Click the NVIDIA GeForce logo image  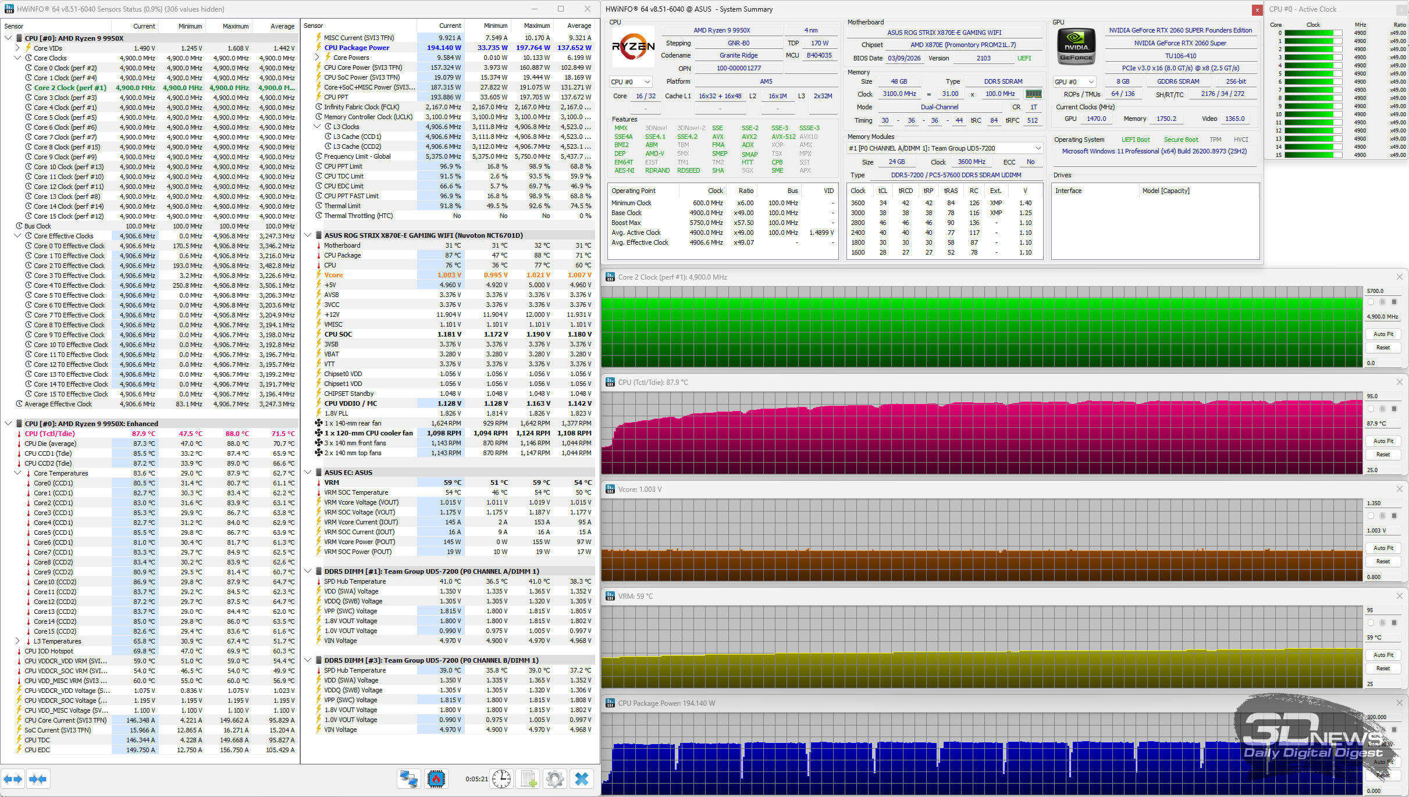tap(1076, 46)
